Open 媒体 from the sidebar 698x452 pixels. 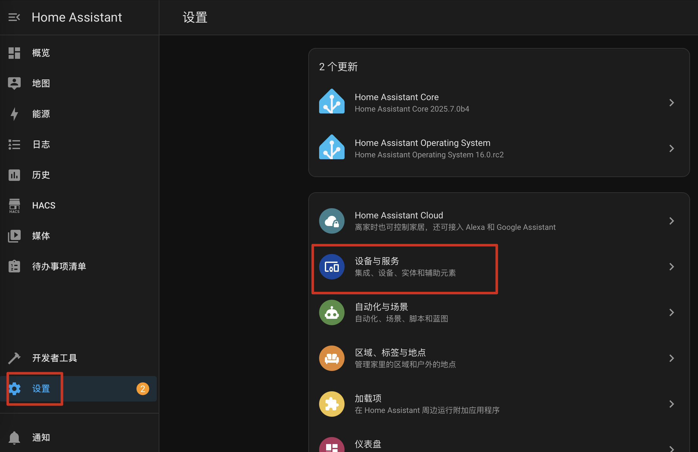point(79,236)
